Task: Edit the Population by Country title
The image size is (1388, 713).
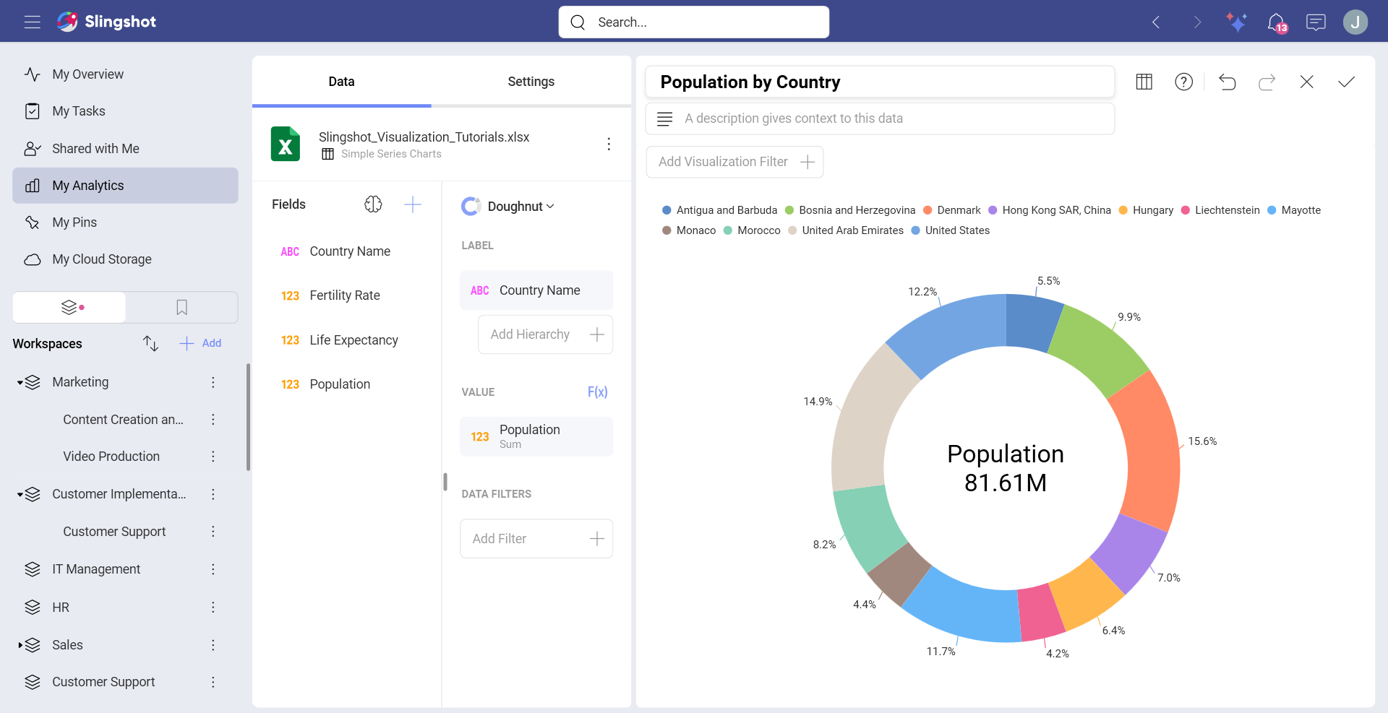Action: 880,82
